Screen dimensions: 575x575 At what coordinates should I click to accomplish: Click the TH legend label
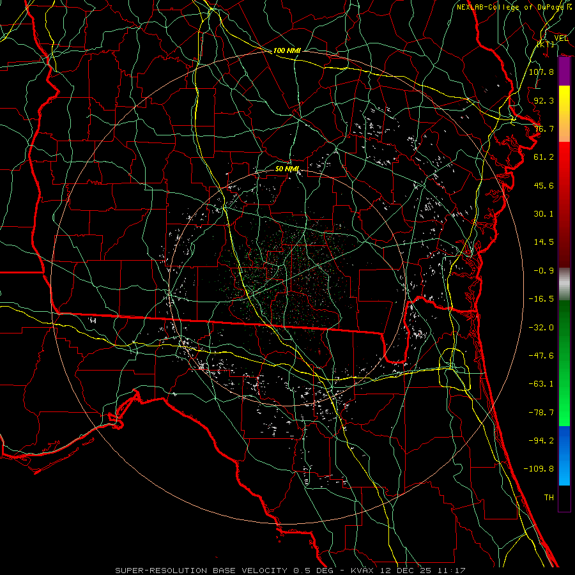click(549, 497)
